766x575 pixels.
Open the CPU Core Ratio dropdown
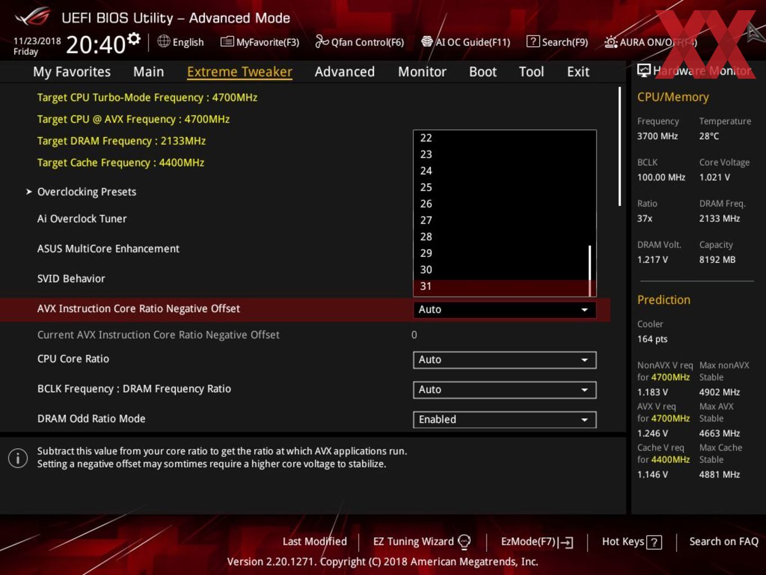pos(505,360)
